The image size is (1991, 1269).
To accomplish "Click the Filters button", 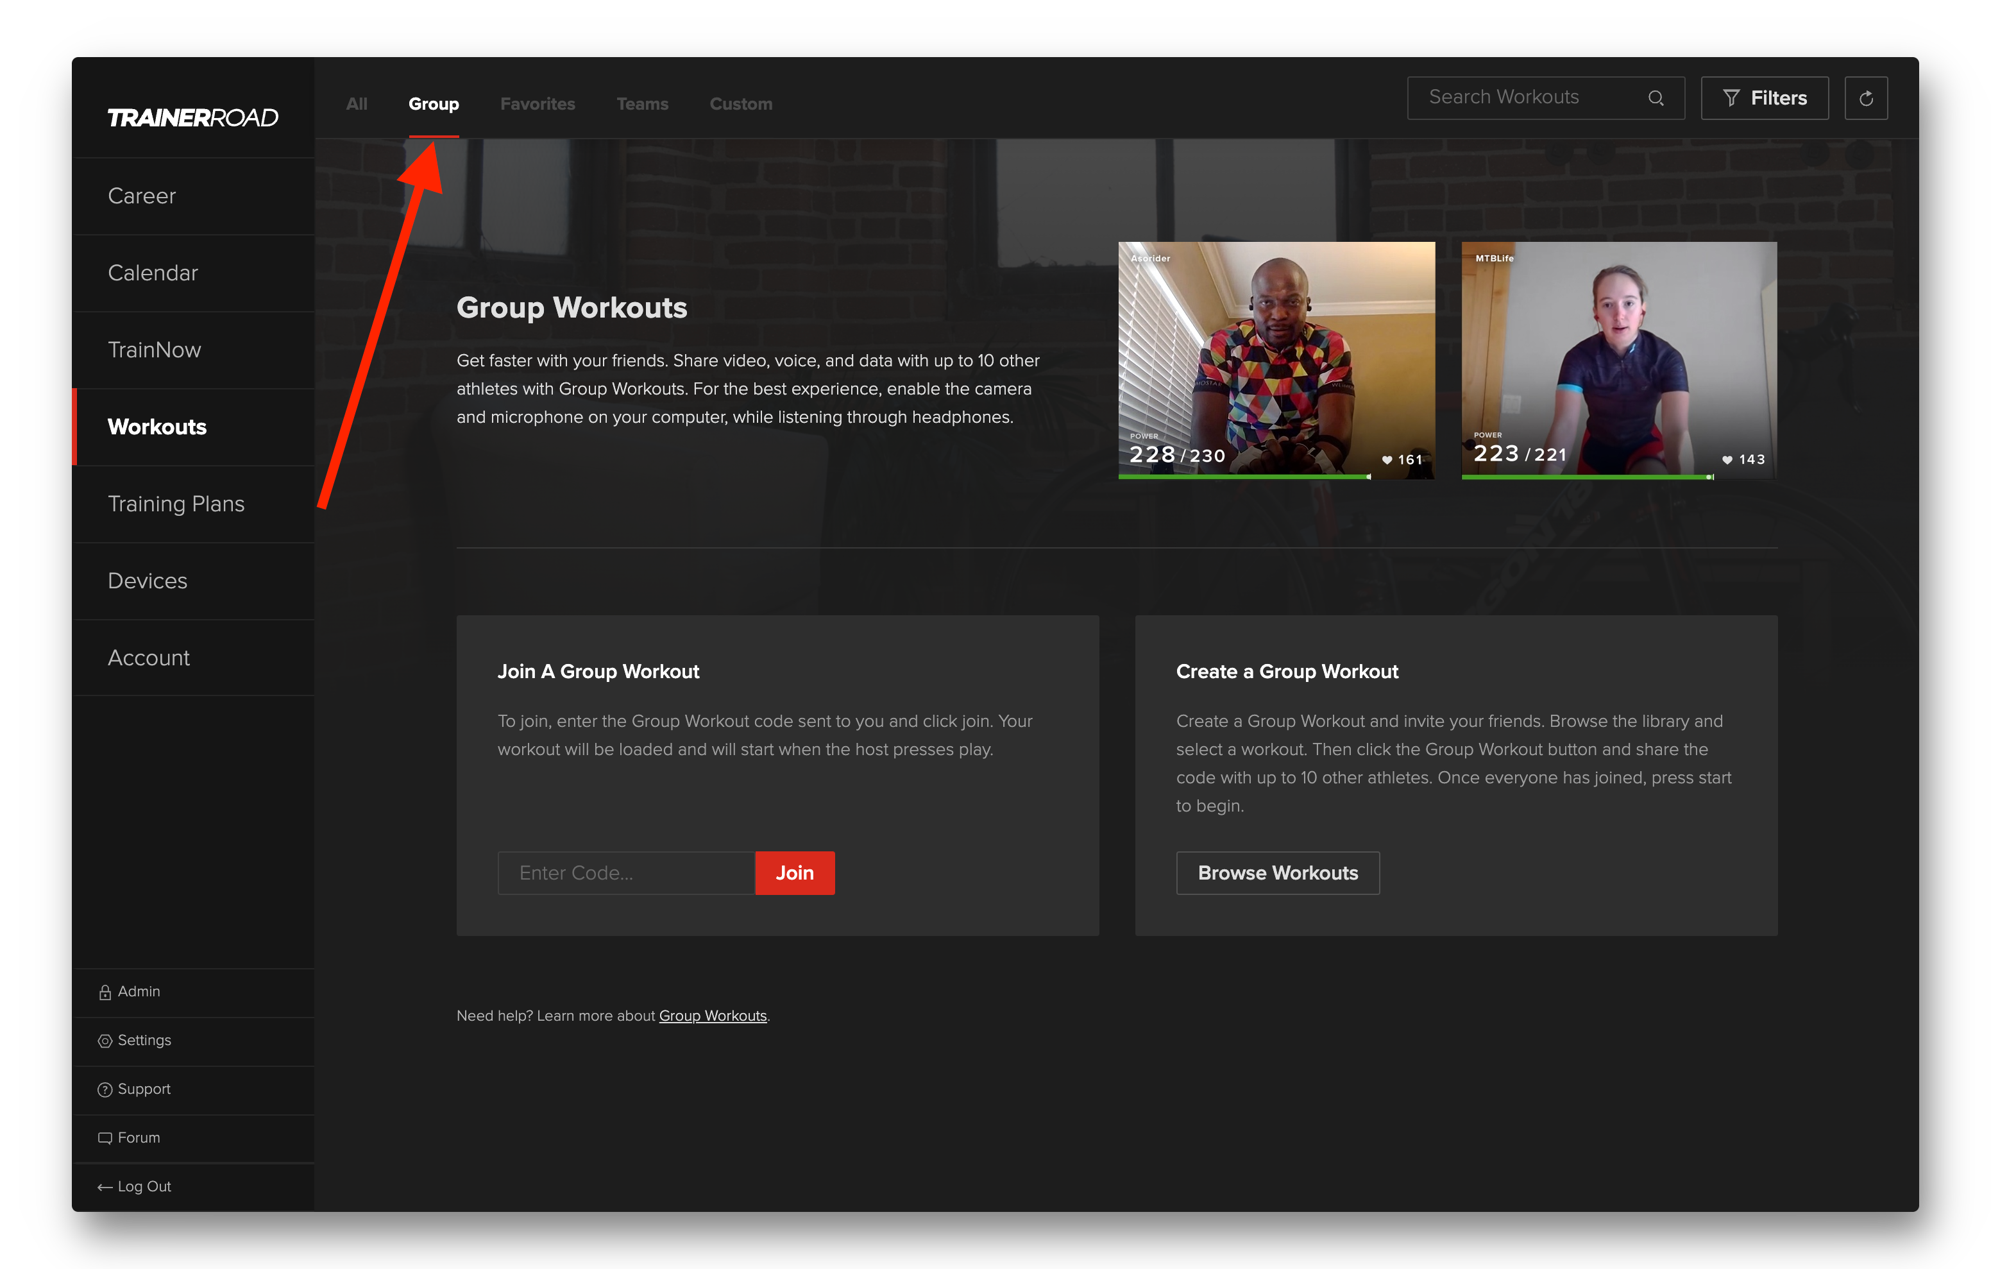I will [x=1765, y=98].
